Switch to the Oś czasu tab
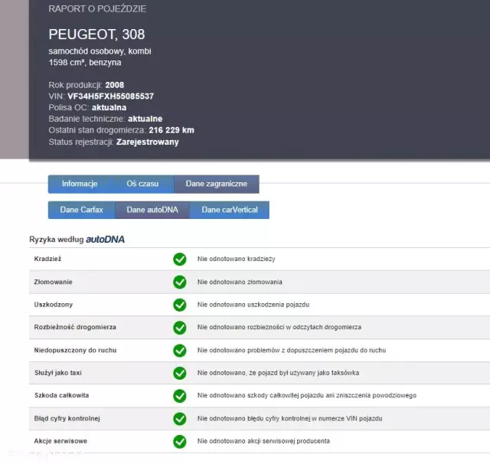The image size is (490, 464). [142, 184]
